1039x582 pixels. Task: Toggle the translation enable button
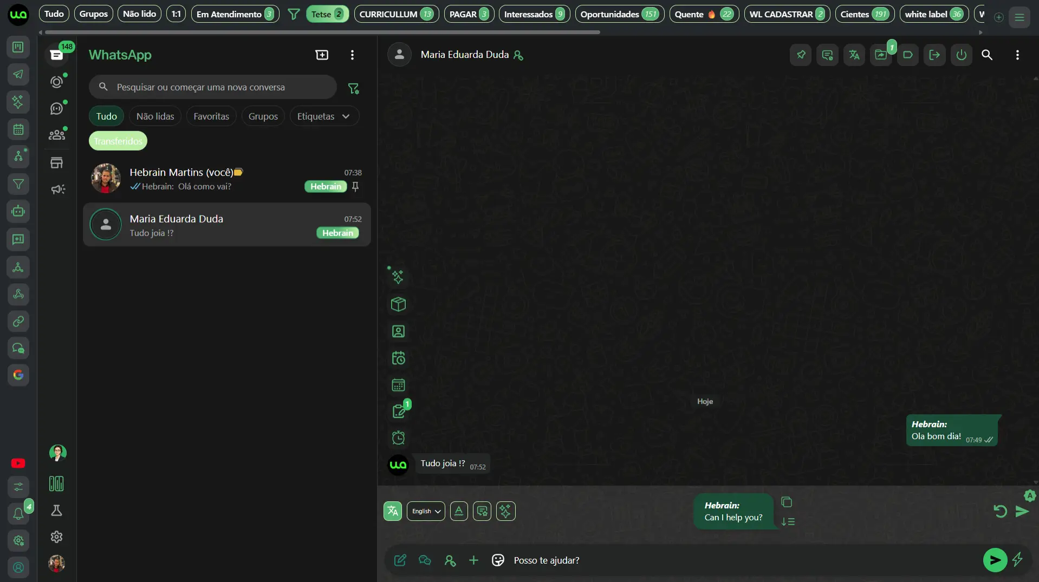click(x=393, y=511)
